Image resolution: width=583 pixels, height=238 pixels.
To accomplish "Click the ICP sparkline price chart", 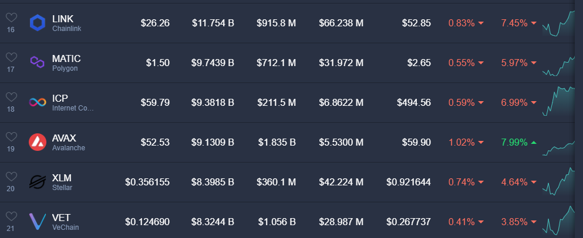I will pyautogui.click(x=559, y=101).
